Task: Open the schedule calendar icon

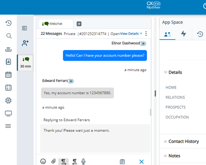Action: (x=8, y=75)
